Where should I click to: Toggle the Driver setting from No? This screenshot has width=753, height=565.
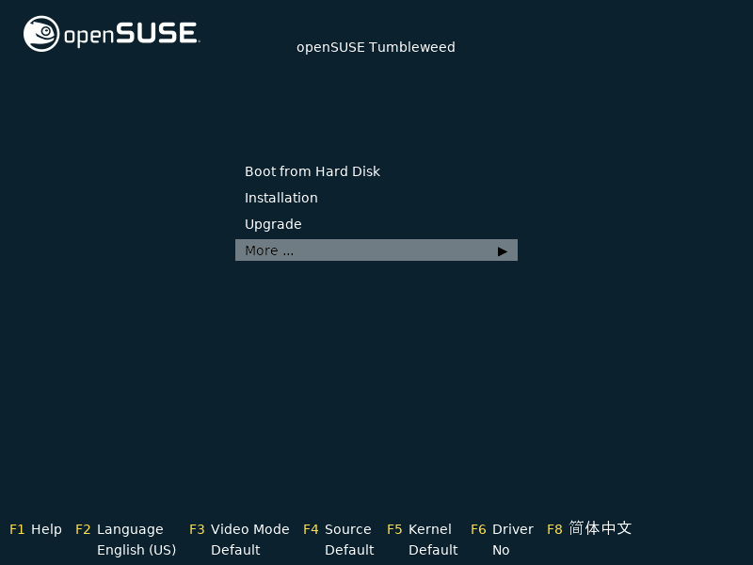(x=501, y=550)
